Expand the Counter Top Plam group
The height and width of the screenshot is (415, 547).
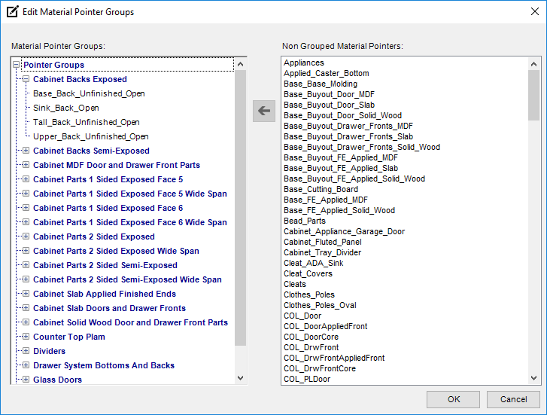pos(26,337)
